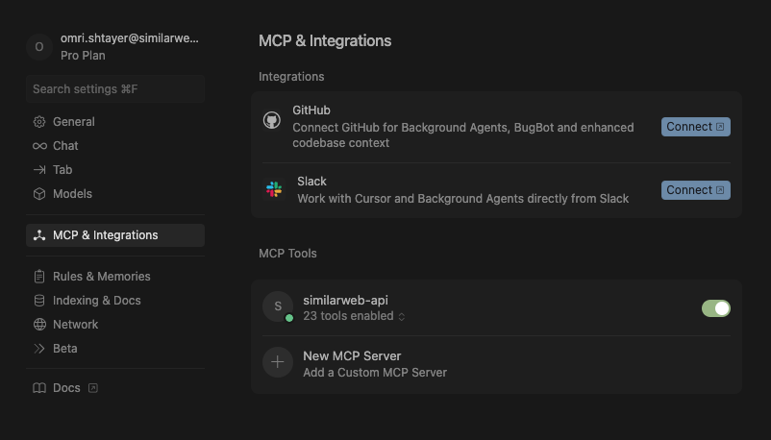Click the Slack integration title
Screen dimensions: 771x440
311,182
